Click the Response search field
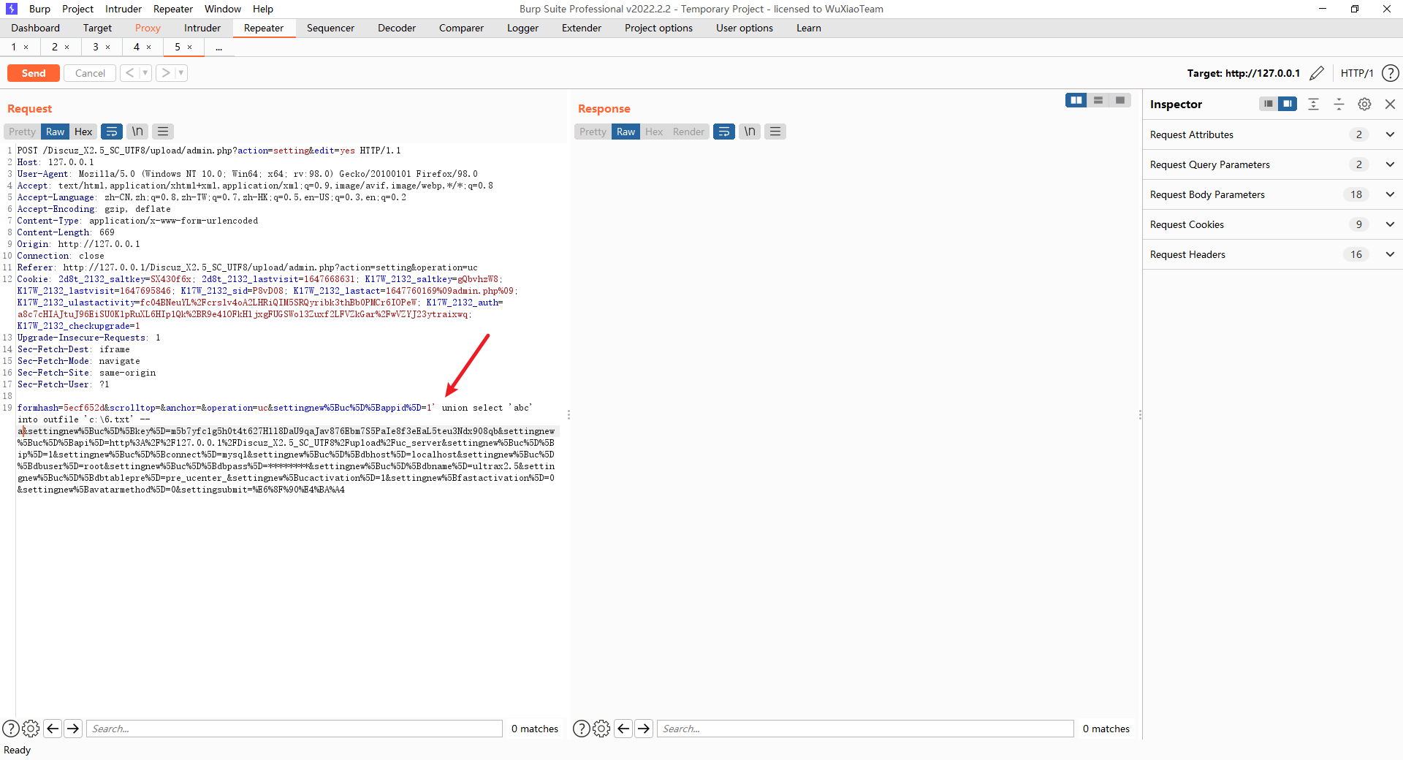The width and height of the screenshot is (1403, 760). click(865, 729)
